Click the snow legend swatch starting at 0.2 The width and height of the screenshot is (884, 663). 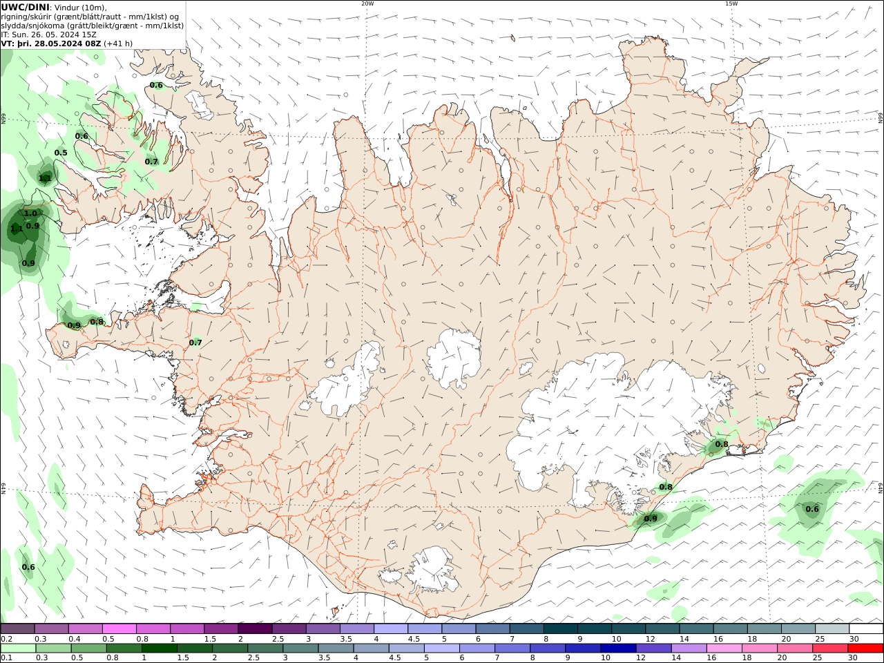point(17,628)
